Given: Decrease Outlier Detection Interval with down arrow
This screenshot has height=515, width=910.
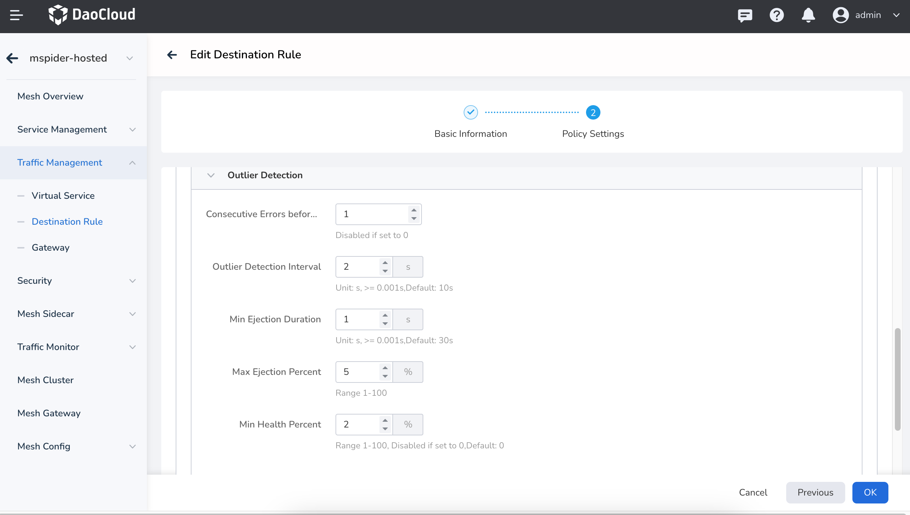Looking at the screenshot, I should 385,271.
